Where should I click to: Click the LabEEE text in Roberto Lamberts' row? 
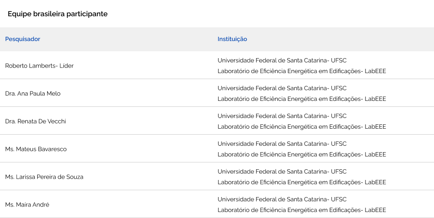[375, 71]
